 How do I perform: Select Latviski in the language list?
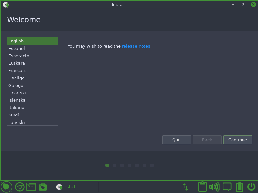[x=33, y=122]
